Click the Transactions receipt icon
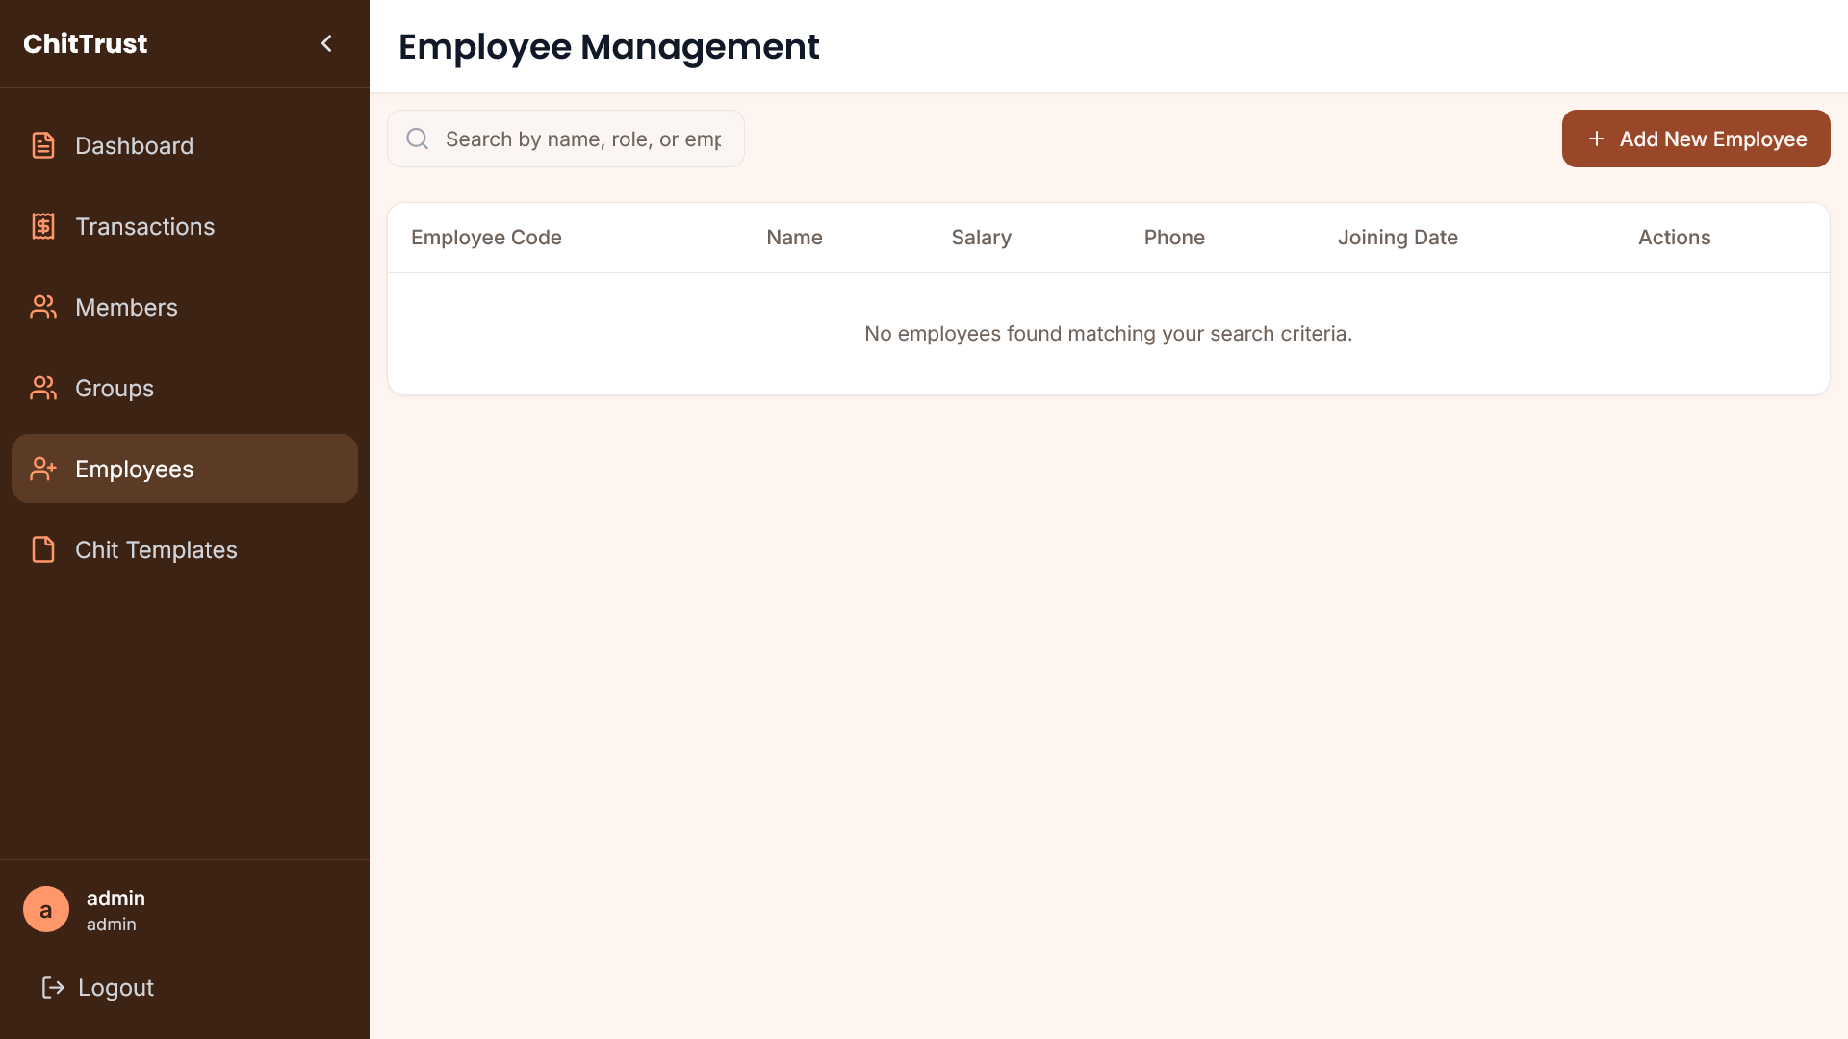 coord(43,226)
